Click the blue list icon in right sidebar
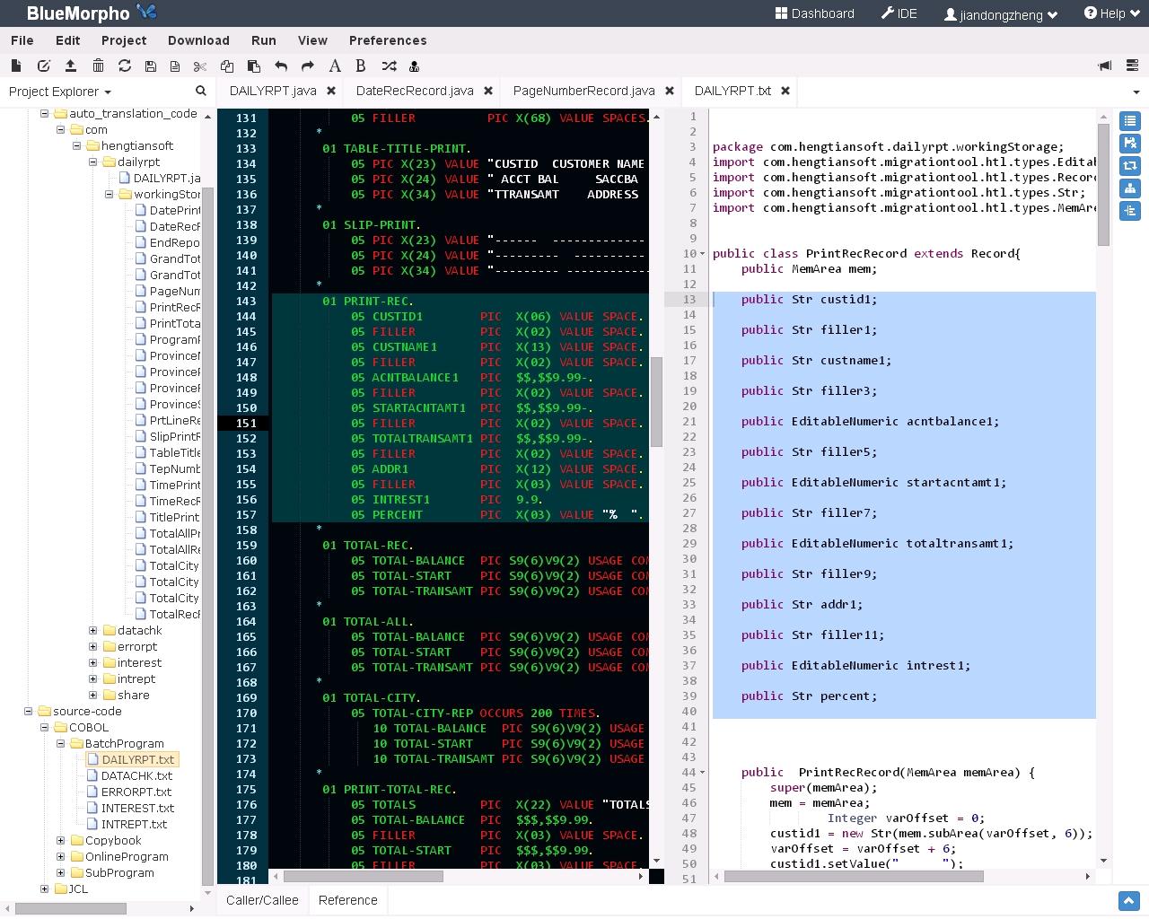Screen dimensions: 1149x919 point(1129,121)
